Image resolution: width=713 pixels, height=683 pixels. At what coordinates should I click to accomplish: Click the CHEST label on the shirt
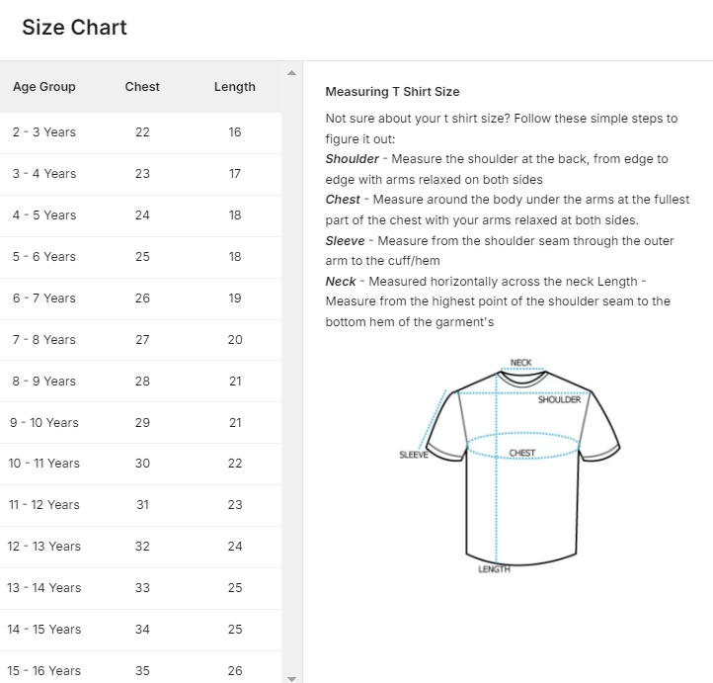[522, 454]
